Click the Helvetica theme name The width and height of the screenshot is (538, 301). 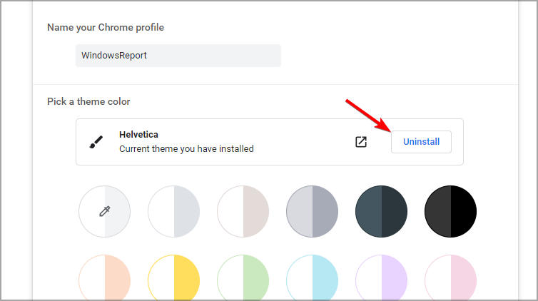pyautogui.click(x=138, y=134)
